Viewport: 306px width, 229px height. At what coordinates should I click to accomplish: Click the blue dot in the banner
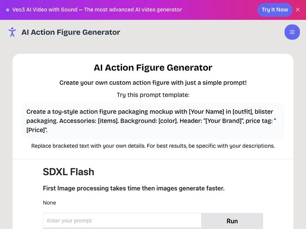pos(8,10)
